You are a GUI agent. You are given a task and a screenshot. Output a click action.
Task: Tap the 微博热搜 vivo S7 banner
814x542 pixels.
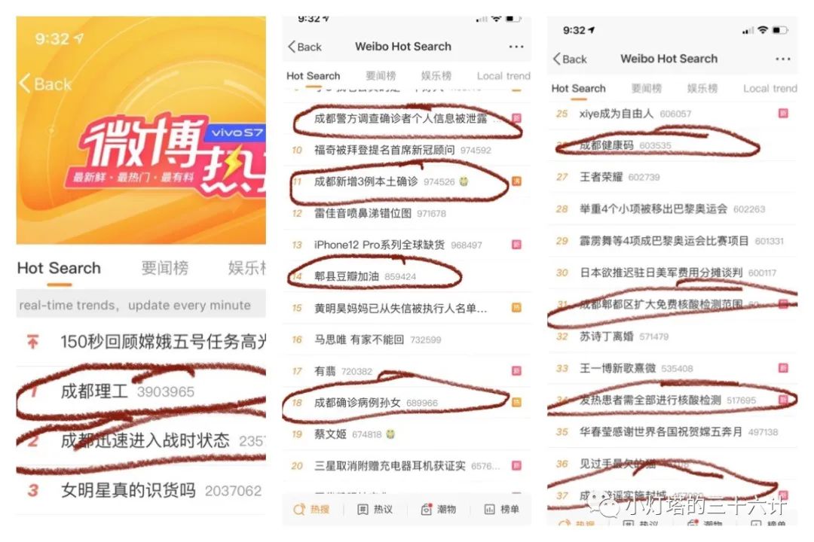141,130
